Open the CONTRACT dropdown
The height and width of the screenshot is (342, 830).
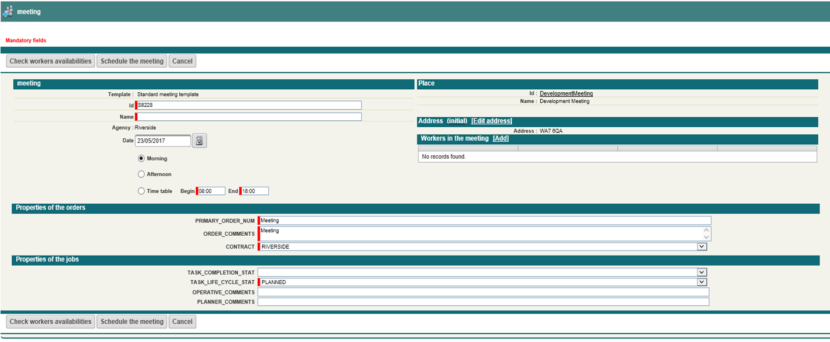point(702,247)
